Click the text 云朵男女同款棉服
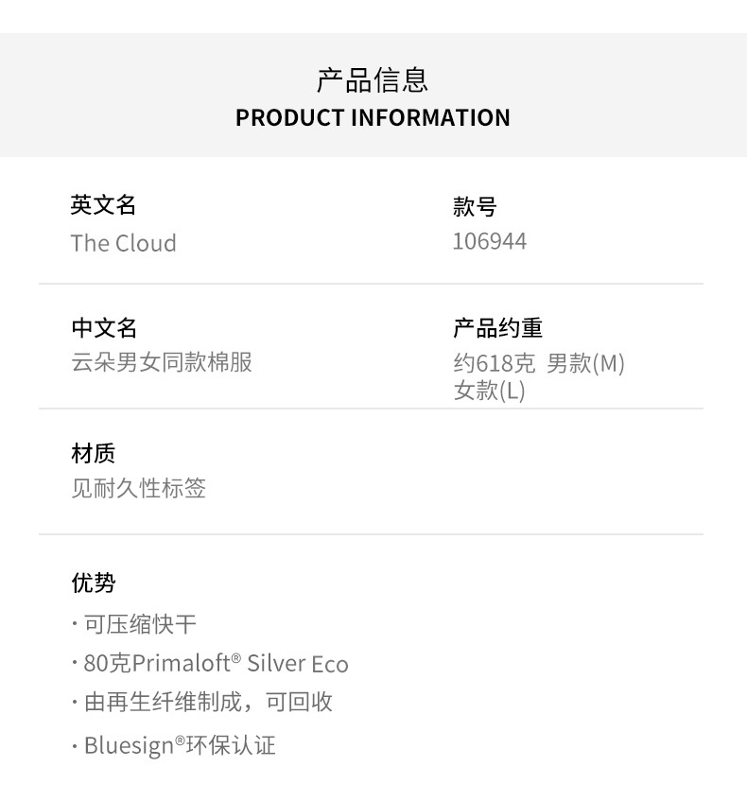This screenshot has height=801, width=747. [x=162, y=362]
